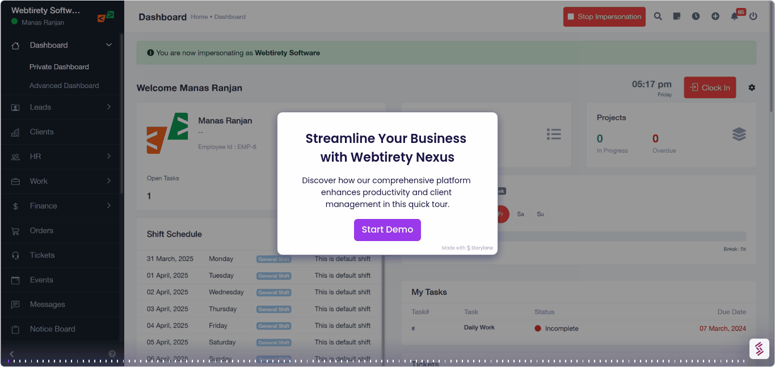Click Daily Work task row
Viewport: 775px width, 367px height.
point(579,328)
